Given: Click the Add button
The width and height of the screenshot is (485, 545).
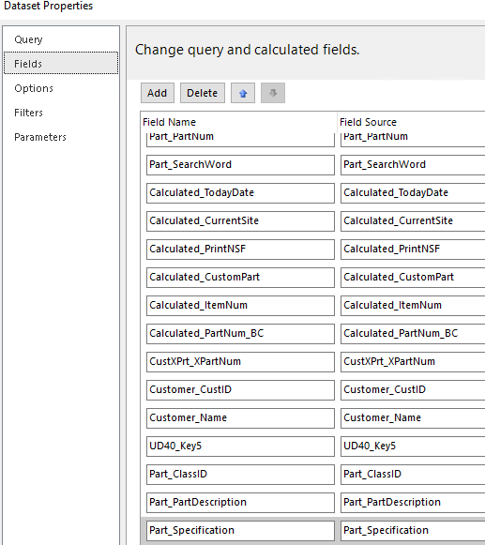Looking at the screenshot, I should pos(158,93).
